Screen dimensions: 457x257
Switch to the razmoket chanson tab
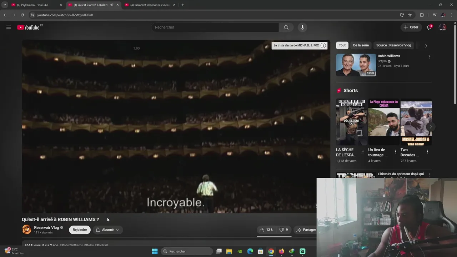tap(150, 5)
